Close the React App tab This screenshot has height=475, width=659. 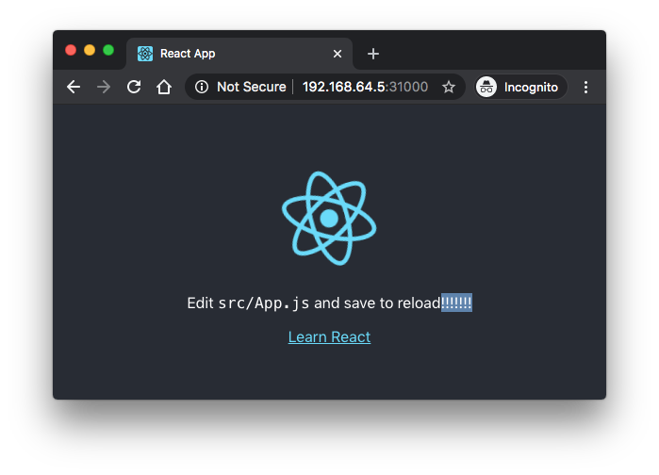(x=338, y=54)
